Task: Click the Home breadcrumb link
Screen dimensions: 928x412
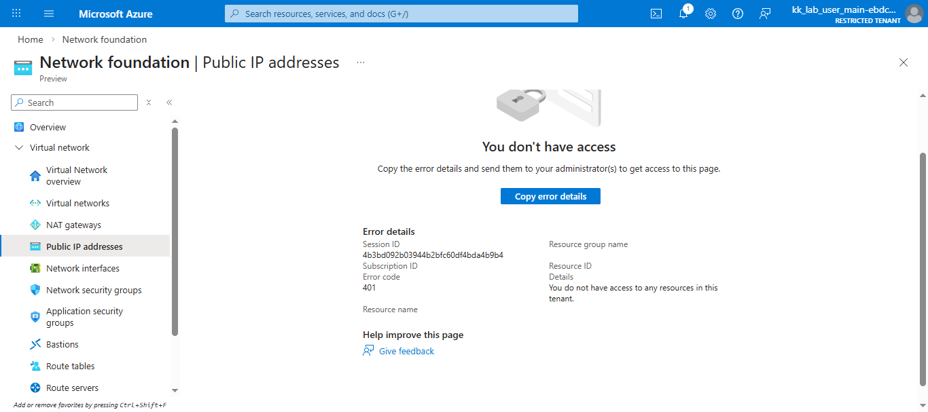Action: coord(31,40)
